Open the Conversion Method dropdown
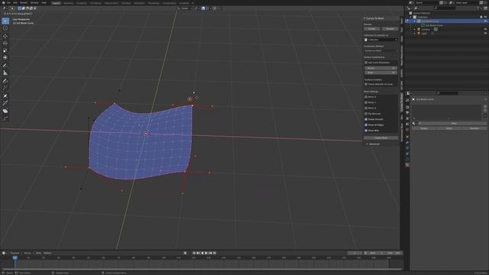This screenshot has height=275, width=489. [x=381, y=51]
